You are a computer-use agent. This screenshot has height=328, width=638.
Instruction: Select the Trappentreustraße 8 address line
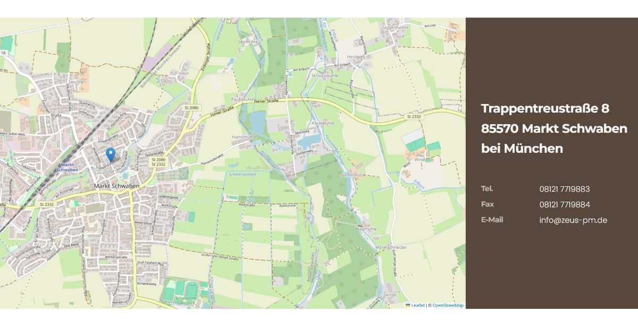[544, 108]
